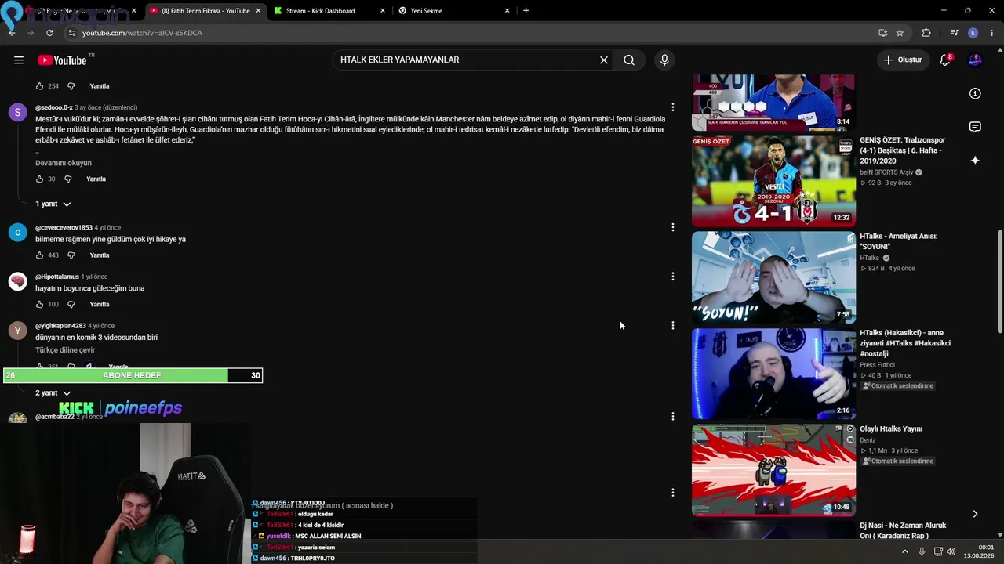Viewport: 1004px width, 564px height.
Task: Open options menu for @cevercevero1853 comment
Action: coord(672,227)
